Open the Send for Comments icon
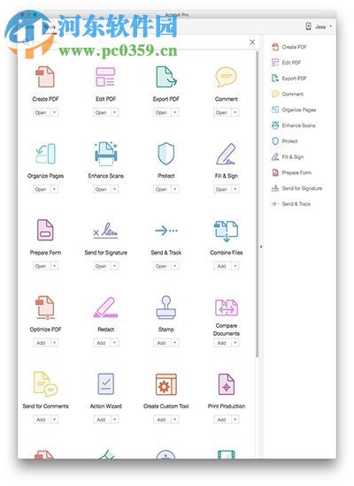 tap(45, 384)
